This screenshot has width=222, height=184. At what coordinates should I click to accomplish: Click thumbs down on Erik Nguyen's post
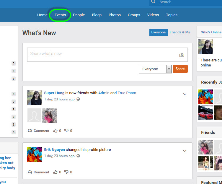click(66, 172)
